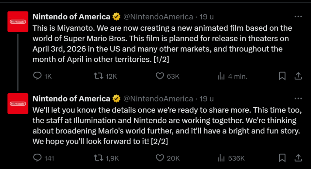The width and height of the screenshot is (311, 169).
Task: Reply to the first Miyamoto tweet
Action: tap(37, 76)
